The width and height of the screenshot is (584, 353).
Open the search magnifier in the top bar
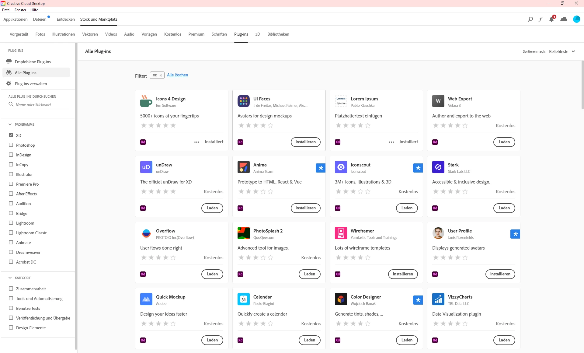coord(530,19)
